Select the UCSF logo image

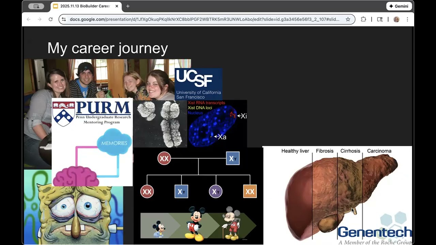pyautogui.click(x=199, y=84)
